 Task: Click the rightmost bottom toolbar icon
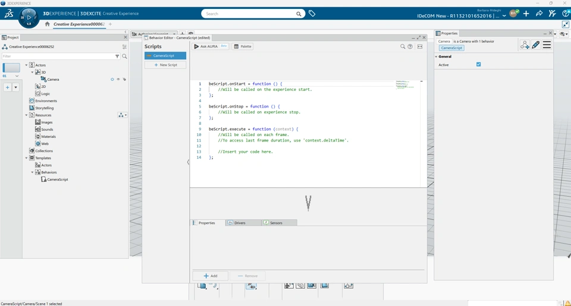349,286
